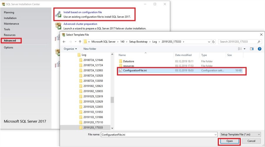Click the forward arrow in Select Template File
The image size is (265, 147).
[x=70, y=42]
